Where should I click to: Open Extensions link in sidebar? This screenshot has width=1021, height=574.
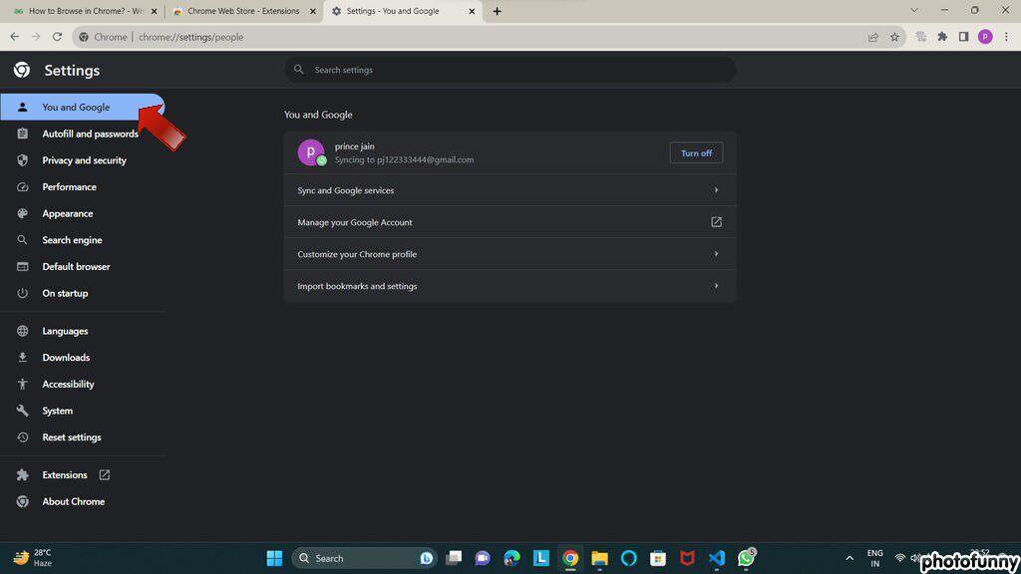pyautogui.click(x=82, y=475)
